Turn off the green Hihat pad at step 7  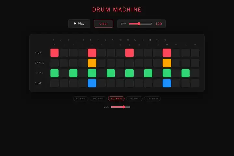tap(111, 73)
